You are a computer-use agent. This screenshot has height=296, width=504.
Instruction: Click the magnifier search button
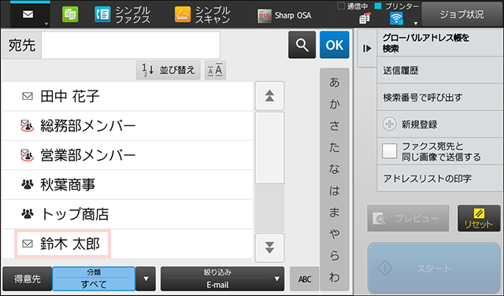point(302,45)
